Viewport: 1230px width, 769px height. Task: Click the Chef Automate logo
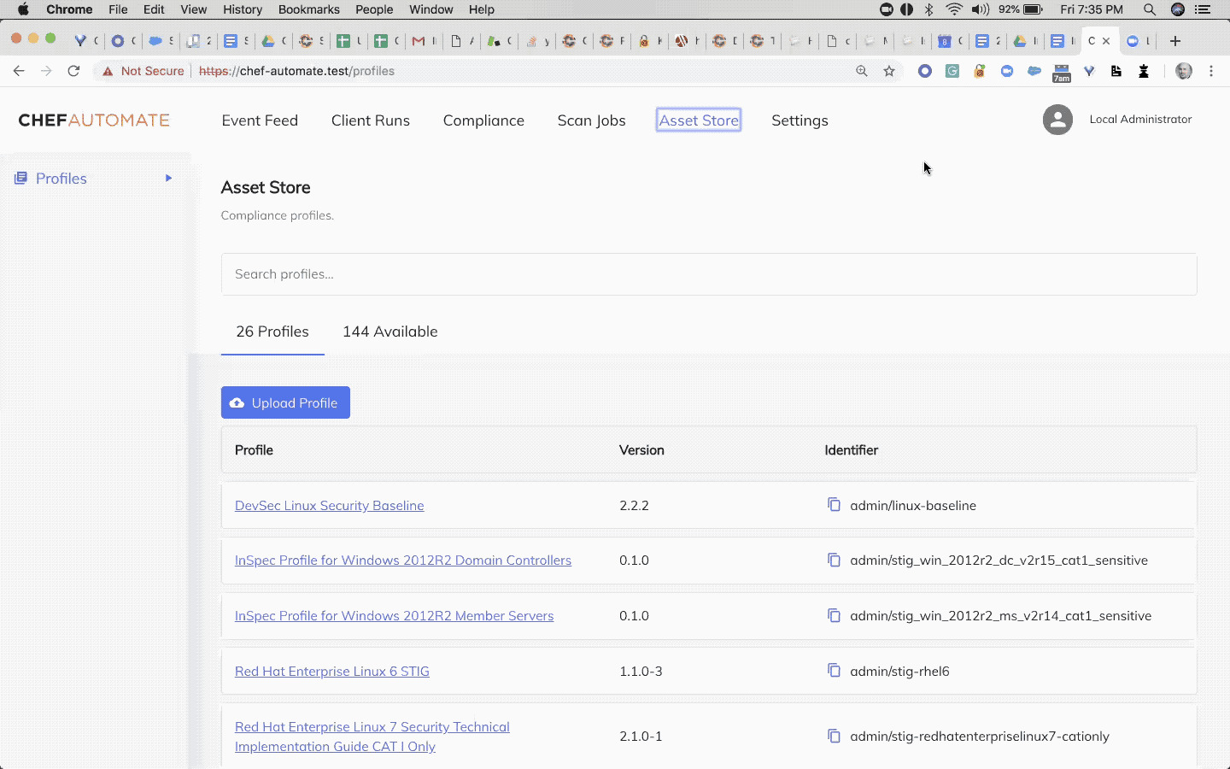pyautogui.click(x=94, y=120)
